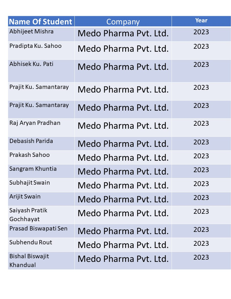The image size is (231, 299).
Task: Click the Year column header
Action: [201, 21]
